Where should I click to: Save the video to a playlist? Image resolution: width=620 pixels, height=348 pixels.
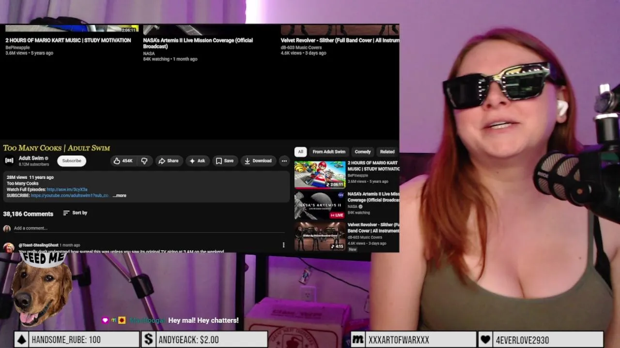click(x=225, y=161)
